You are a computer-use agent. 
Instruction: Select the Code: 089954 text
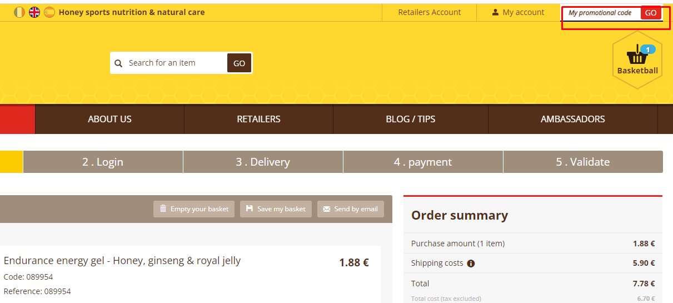(28, 277)
